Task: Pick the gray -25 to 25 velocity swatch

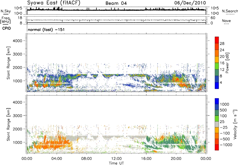Action: tap(217, 124)
